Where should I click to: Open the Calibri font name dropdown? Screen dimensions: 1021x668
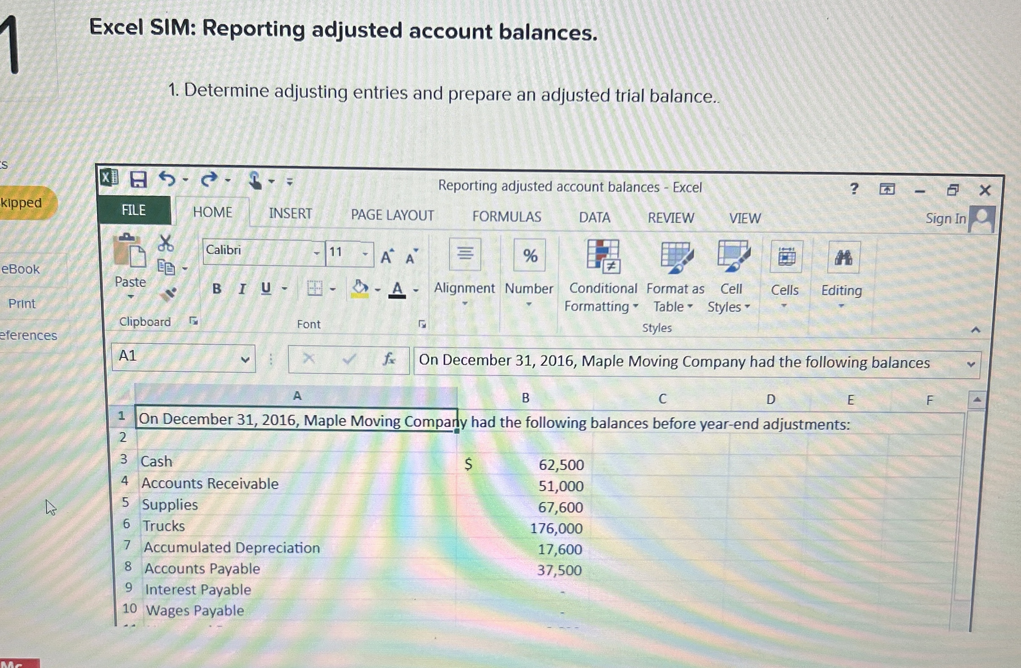click(316, 253)
